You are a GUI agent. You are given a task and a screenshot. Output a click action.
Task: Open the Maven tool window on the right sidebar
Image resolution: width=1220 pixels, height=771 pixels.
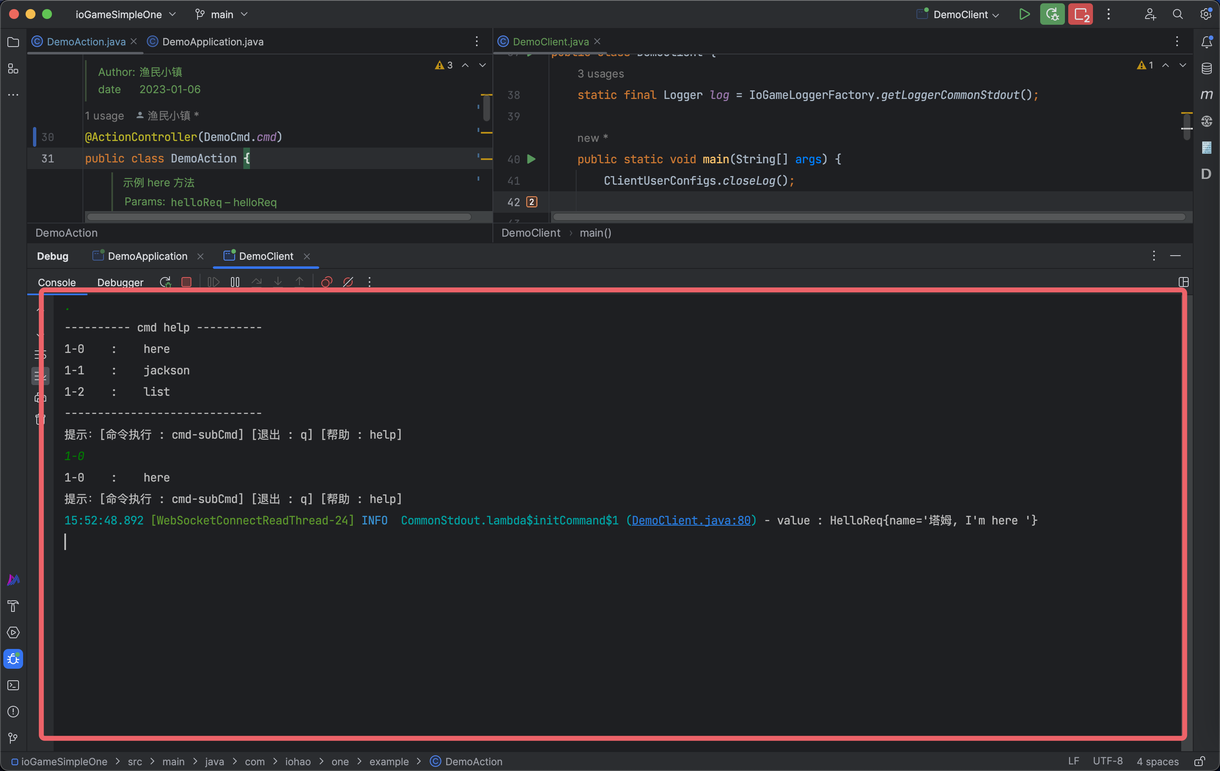coord(1207,95)
